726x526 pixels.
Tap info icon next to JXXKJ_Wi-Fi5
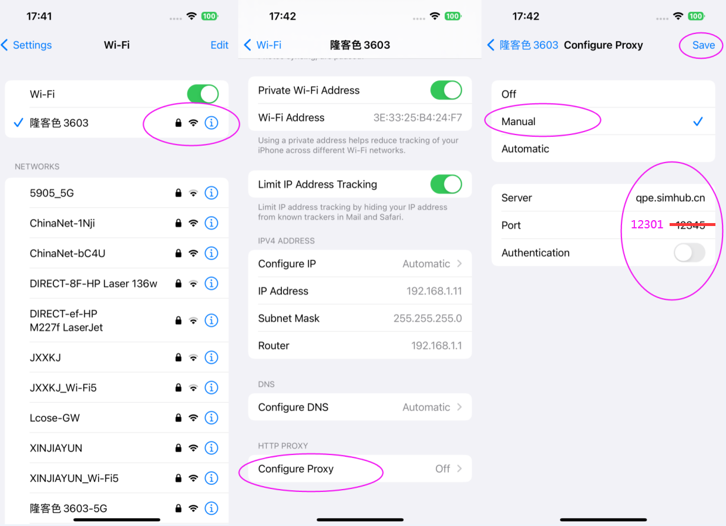[211, 387]
